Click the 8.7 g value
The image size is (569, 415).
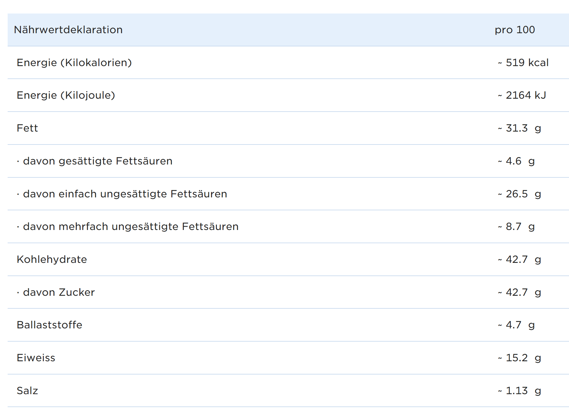pos(516,226)
